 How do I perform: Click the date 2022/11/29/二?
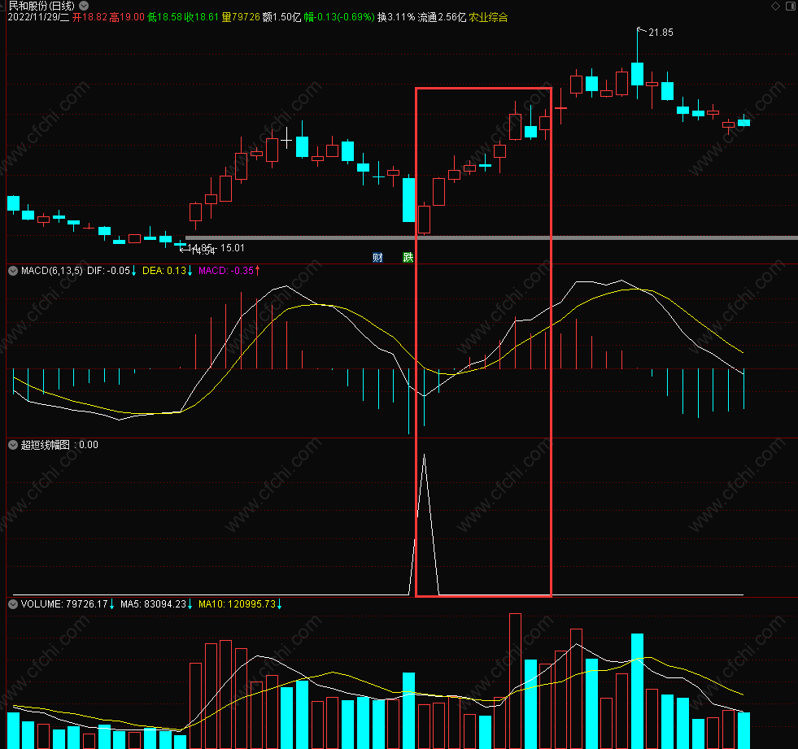(39, 17)
